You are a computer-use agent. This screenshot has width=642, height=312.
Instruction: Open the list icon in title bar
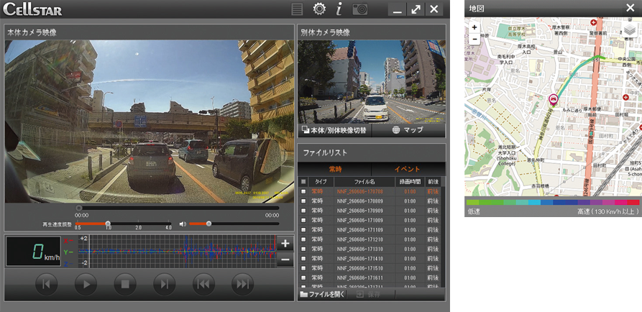click(x=297, y=9)
